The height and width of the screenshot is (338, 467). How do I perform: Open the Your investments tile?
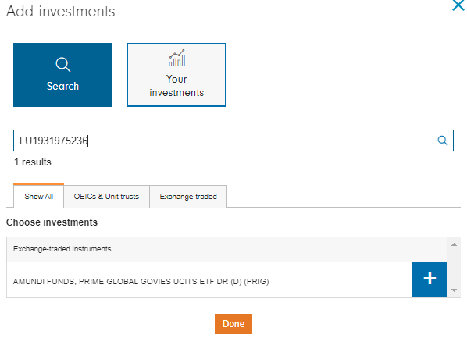point(176,75)
